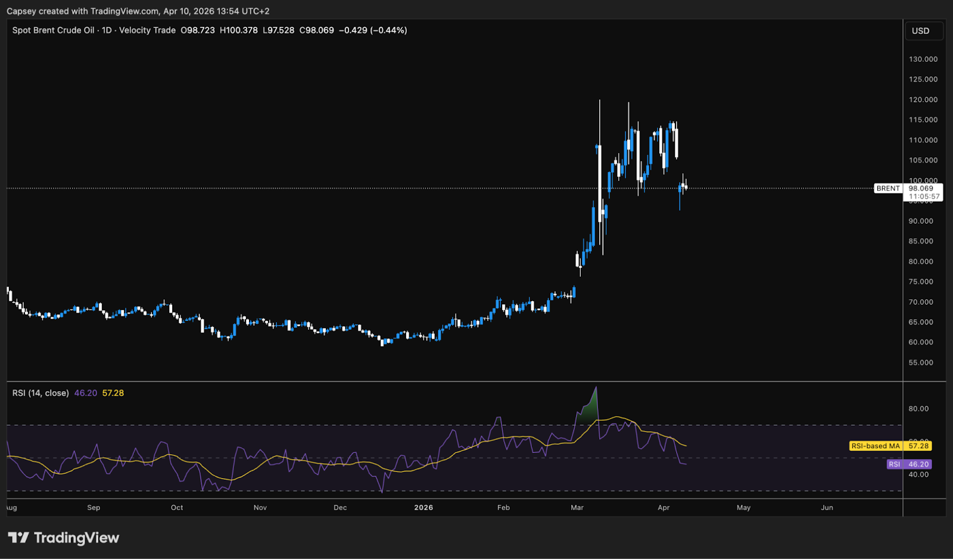This screenshot has width=953, height=559.
Task: Click the Capsey attribution link
Action: click(x=21, y=11)
